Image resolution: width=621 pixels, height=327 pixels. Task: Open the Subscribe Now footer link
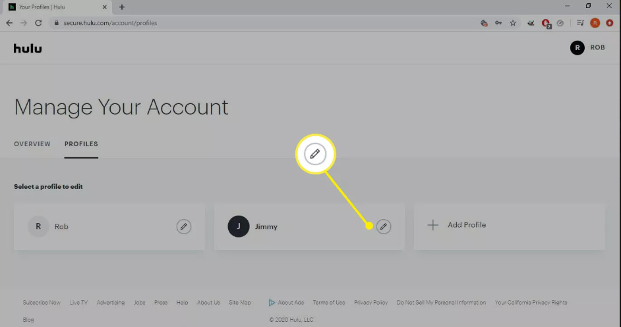(42, 303)
